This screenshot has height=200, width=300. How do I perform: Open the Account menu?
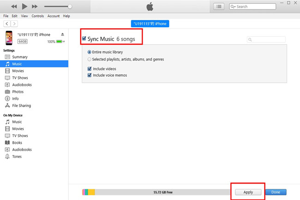54,16
